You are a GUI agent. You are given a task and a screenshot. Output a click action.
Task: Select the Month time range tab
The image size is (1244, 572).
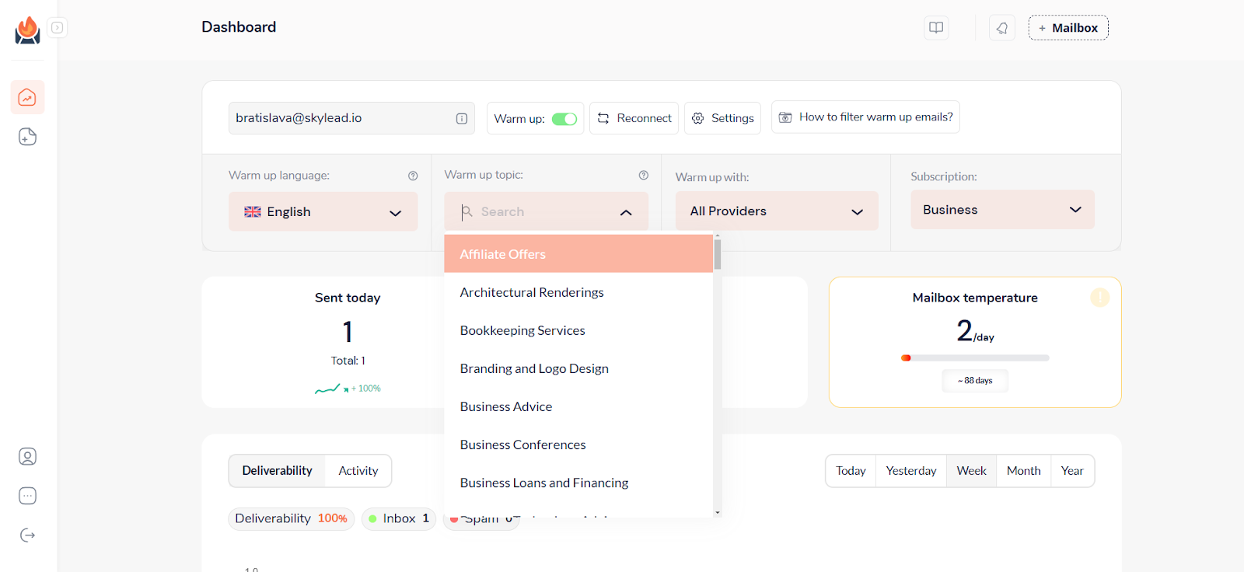1023,471
